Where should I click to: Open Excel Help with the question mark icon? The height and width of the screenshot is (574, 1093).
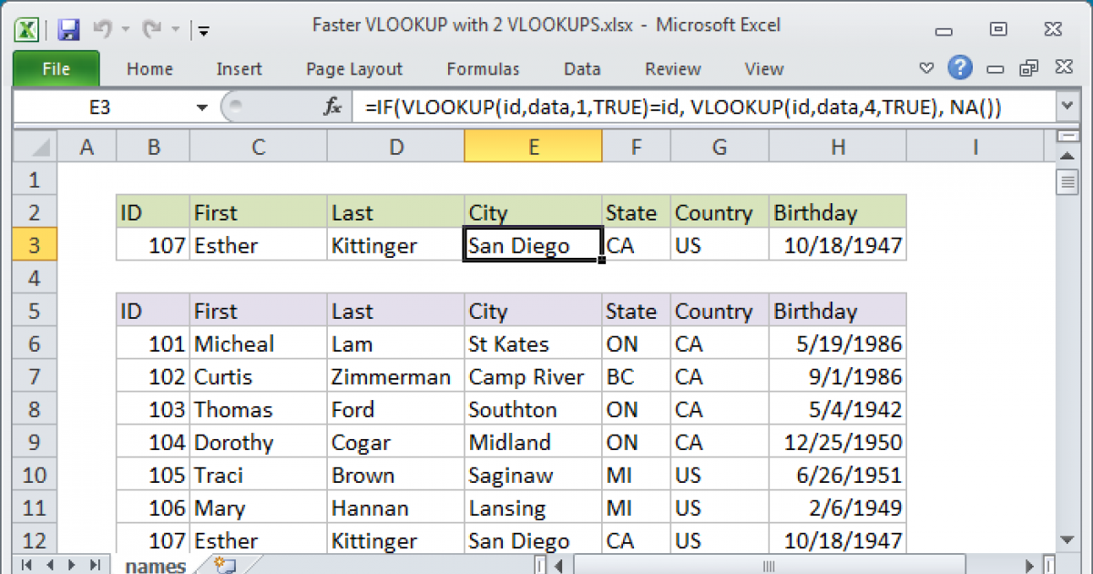960,67
